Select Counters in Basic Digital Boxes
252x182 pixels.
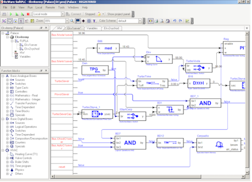[x=20, y=143]
